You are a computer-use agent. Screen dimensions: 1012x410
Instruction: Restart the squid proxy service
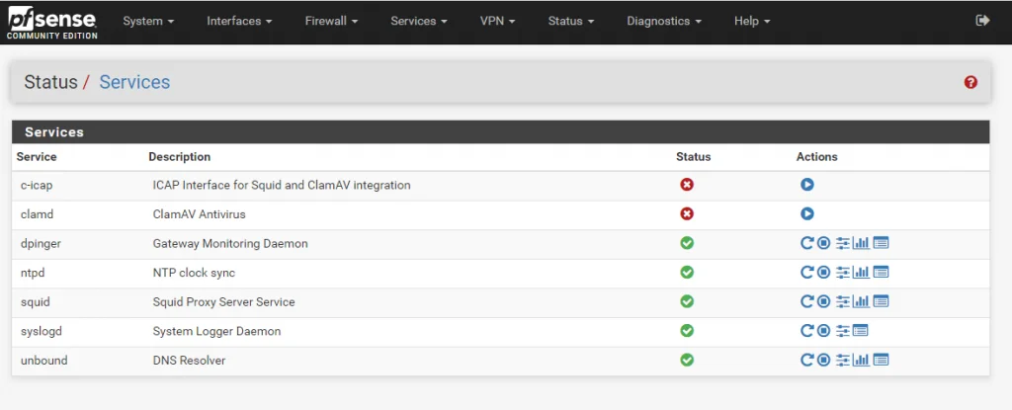[806, 301]
